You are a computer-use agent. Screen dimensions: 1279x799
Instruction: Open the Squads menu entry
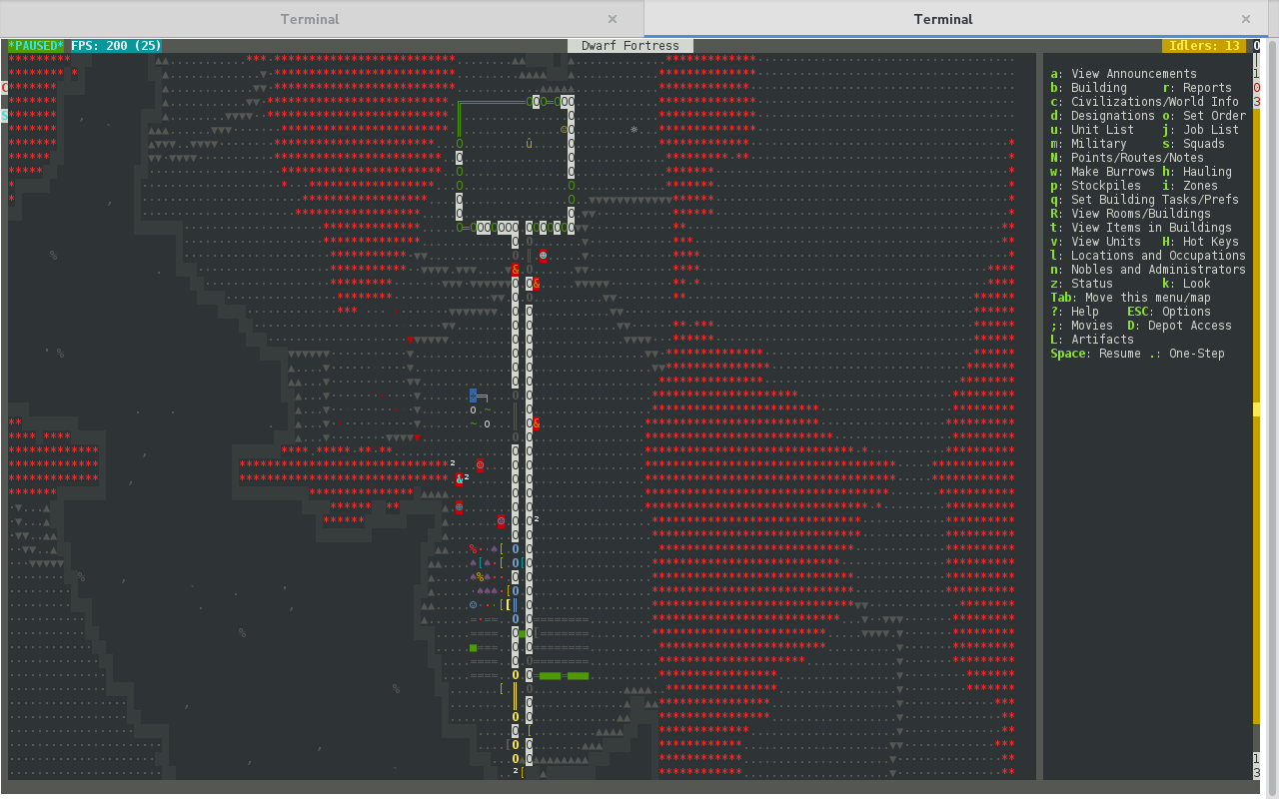(1193, 144)
